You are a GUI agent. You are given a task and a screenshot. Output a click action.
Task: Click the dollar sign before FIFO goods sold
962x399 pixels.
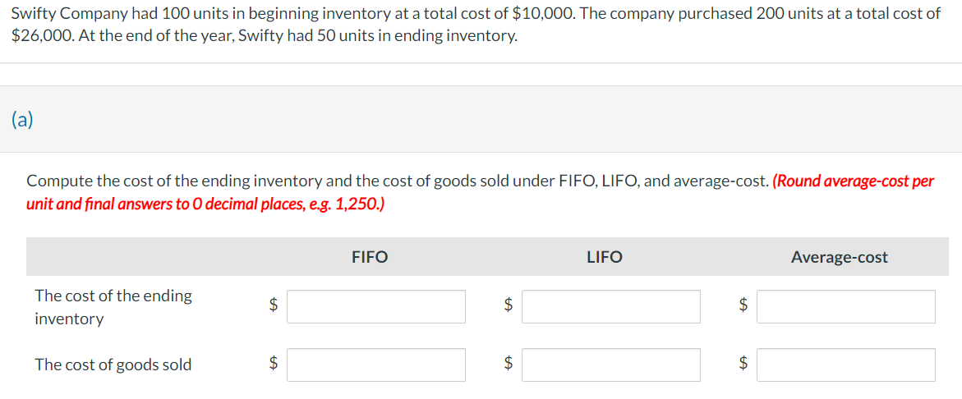(x=275, y=364)
